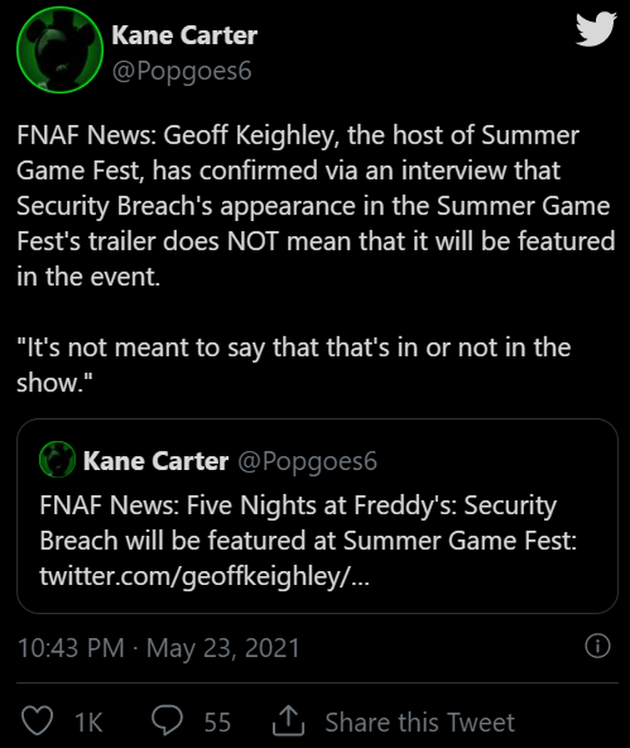Viewport: 630px width, 748px height.
Task: Click the 10:43 PM timestamp
Action: click(71, 648)
